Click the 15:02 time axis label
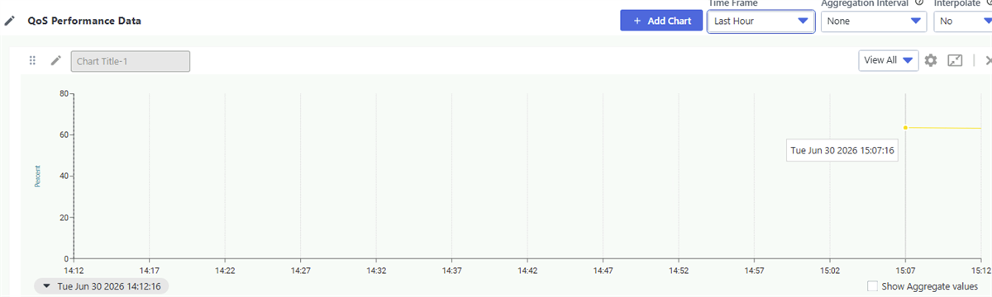The width and height of the screenshot is (992, 297). coord(830,270)
